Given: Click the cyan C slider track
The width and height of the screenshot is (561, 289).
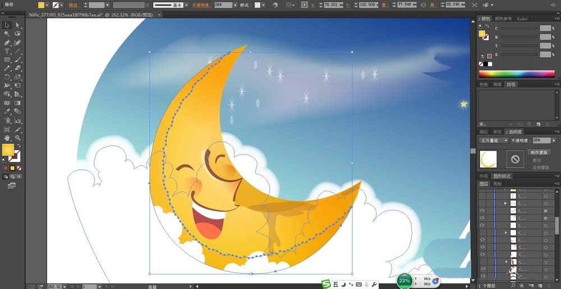Looking at the screenshot, I should pos(520,28).
